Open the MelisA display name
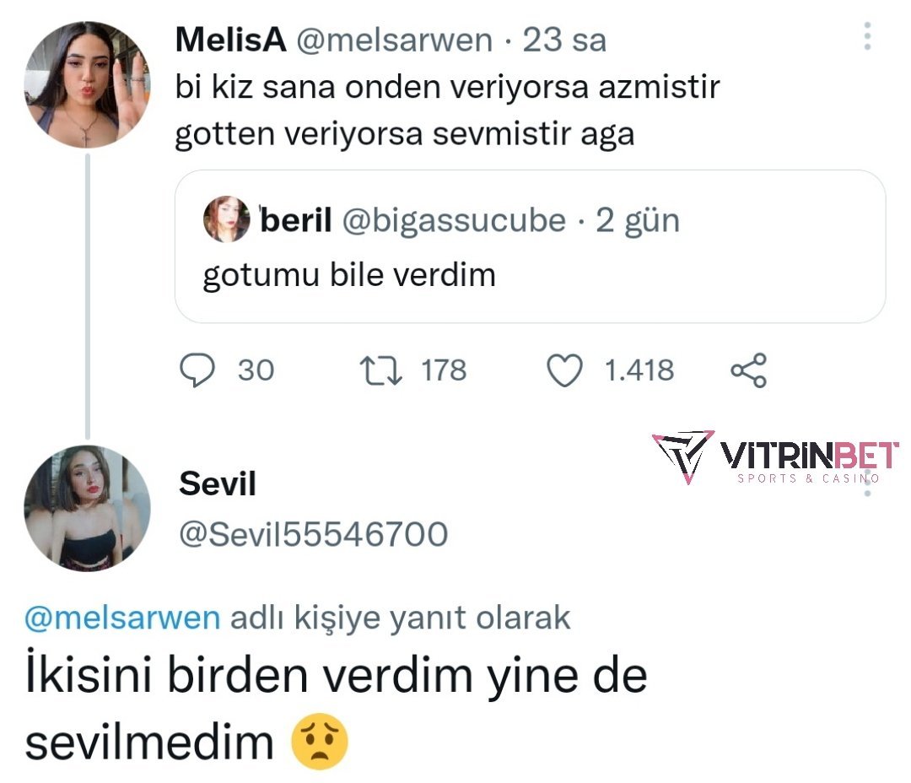 pos(230,40)
